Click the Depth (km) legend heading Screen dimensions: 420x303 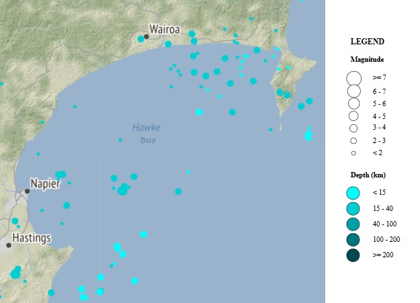tap(368, 175)
